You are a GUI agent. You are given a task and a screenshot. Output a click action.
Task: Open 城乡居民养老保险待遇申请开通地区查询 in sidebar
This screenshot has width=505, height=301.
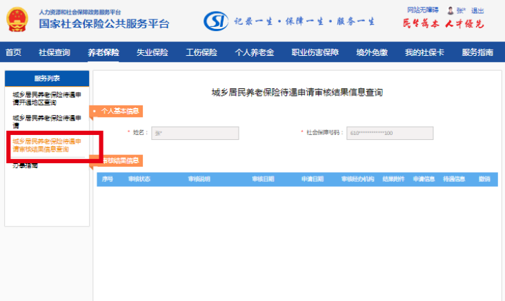point(45,97)
